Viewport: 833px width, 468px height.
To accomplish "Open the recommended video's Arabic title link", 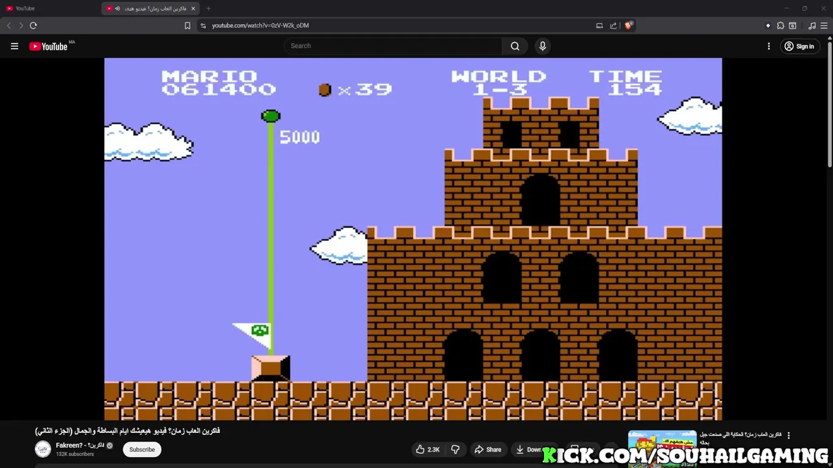I will pyautogui.click(x=741, y=438).
